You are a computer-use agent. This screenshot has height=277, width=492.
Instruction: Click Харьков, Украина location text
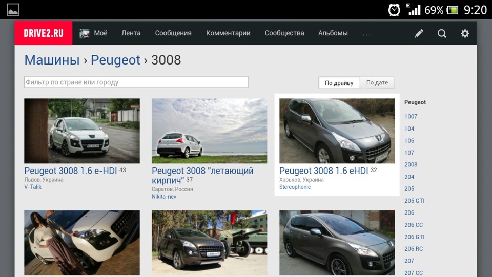pyautogui.click(x=301, y=180)
